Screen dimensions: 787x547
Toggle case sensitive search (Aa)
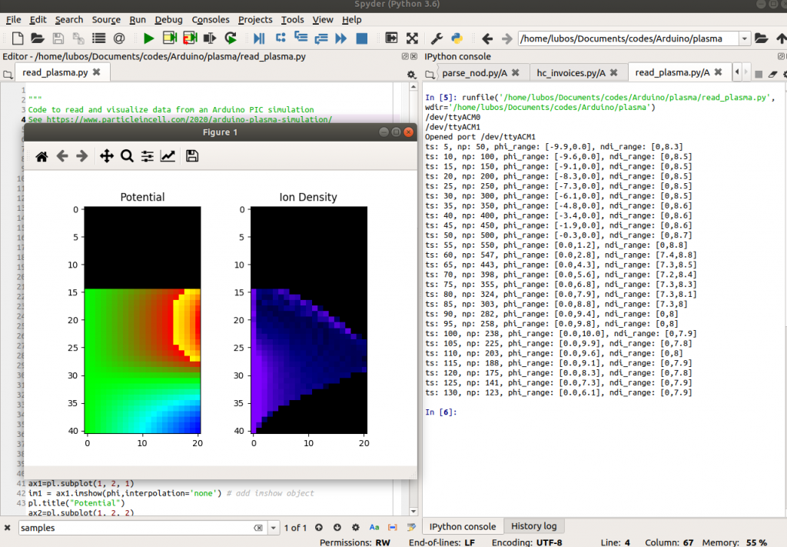374,528
